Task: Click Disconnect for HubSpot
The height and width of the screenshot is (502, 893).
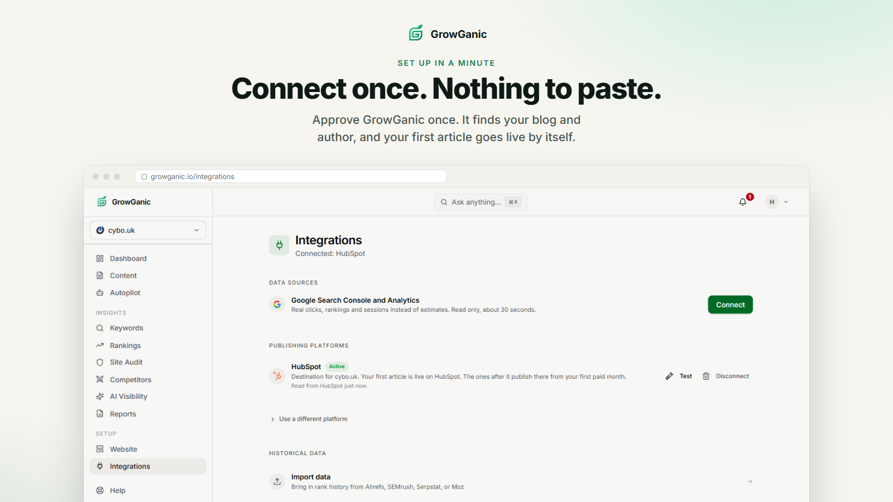Action: click(x=732, y=376)
